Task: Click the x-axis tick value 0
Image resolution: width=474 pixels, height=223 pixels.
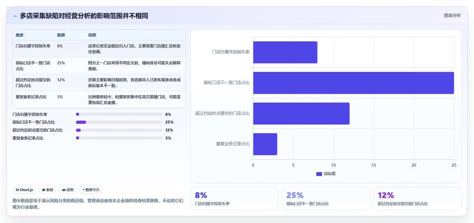Action: pos(253,165)
